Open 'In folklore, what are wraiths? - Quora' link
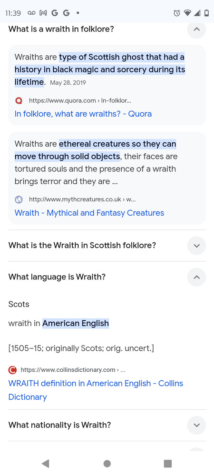 tap(83, 114)
